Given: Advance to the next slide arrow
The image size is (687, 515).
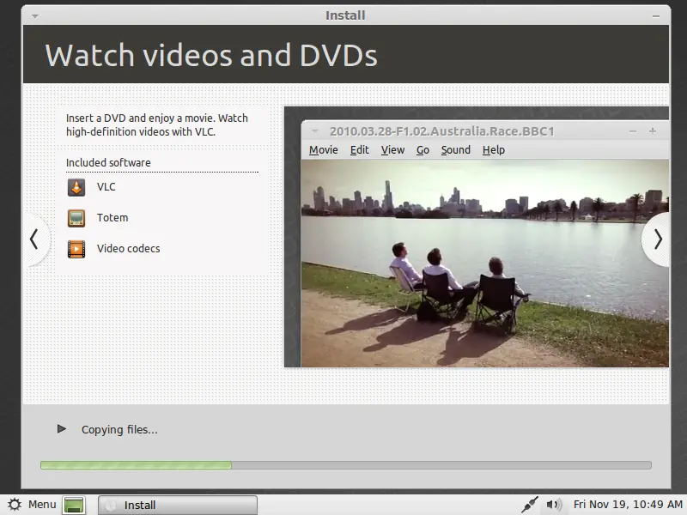Looking at the screenshot, I should pos(658,239).
